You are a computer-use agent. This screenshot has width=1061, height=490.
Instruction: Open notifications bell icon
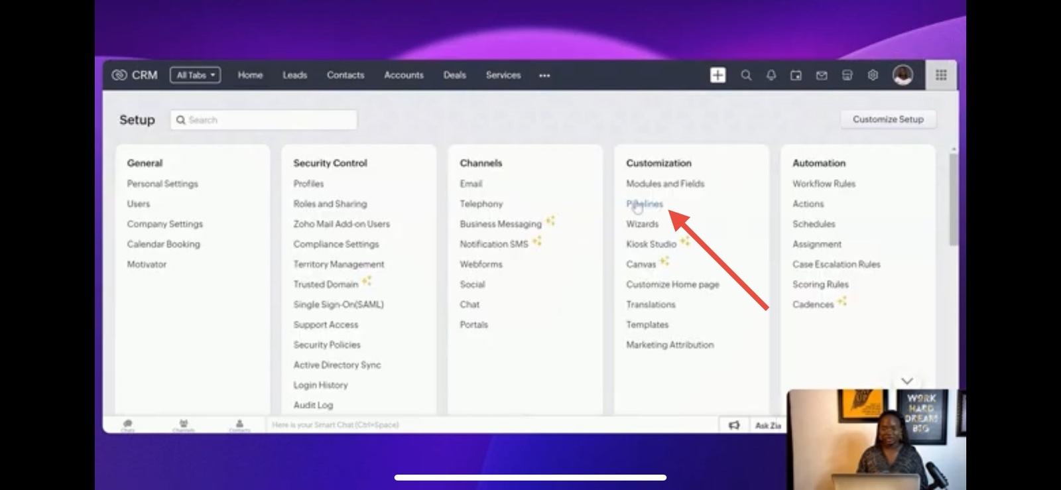(x=771, y=75)
